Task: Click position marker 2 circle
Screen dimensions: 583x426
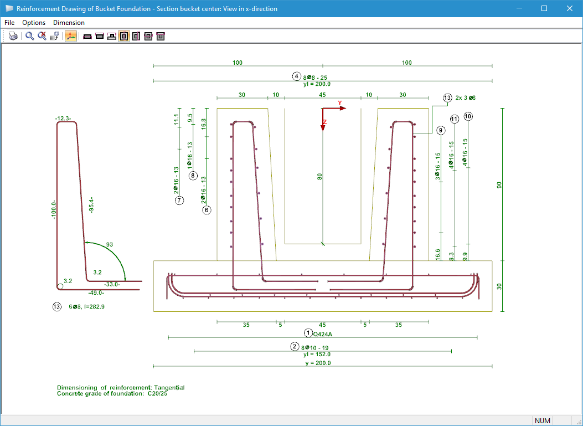Action: 295,347
